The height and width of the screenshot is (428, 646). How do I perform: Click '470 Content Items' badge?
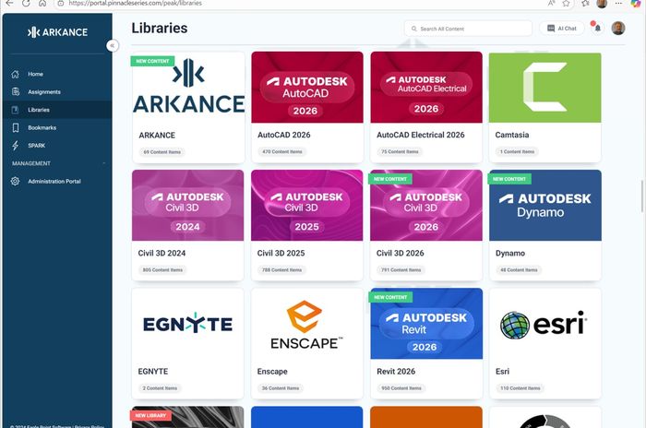pyautogui.click(x=282, y=151)
